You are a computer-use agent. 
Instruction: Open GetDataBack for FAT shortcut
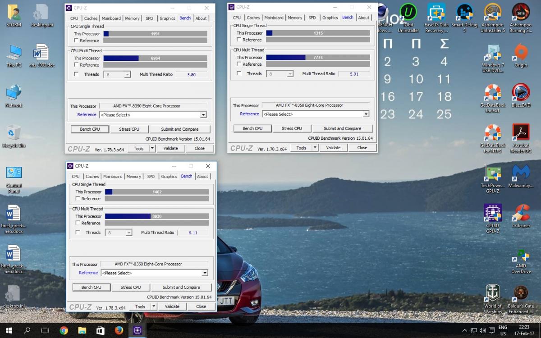point(493,99)
